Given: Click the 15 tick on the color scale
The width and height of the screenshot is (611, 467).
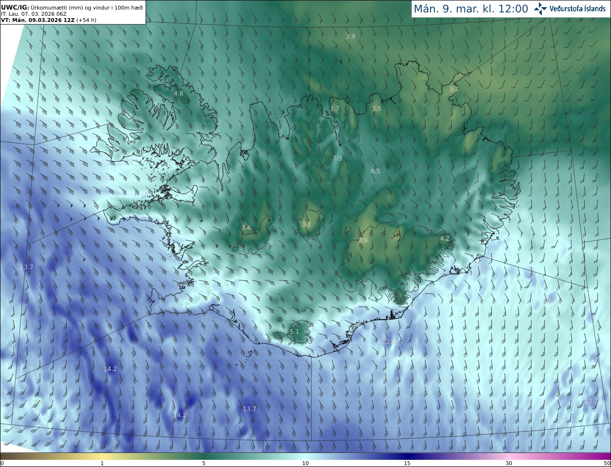Looking at the screenshot, I should 407,463.
